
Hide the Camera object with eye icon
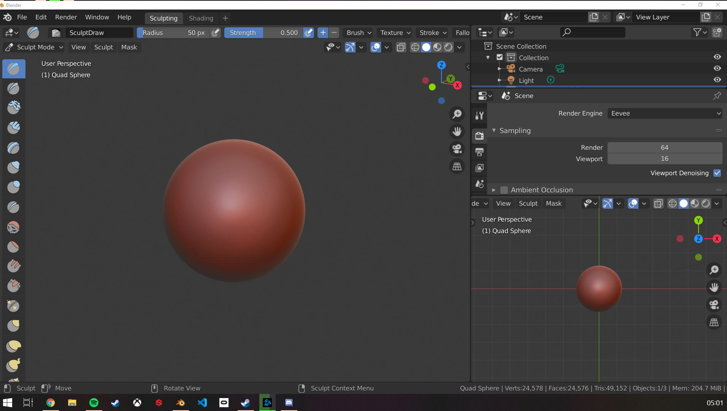pyautogui.click(x=717, y=68)
